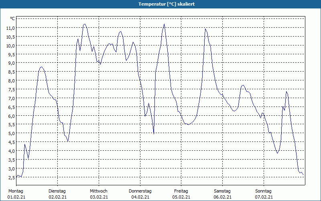The width and height of the screenshot is (321, 201).
Task: Click the '6,5' y-axis label
Action: point(12,107)
